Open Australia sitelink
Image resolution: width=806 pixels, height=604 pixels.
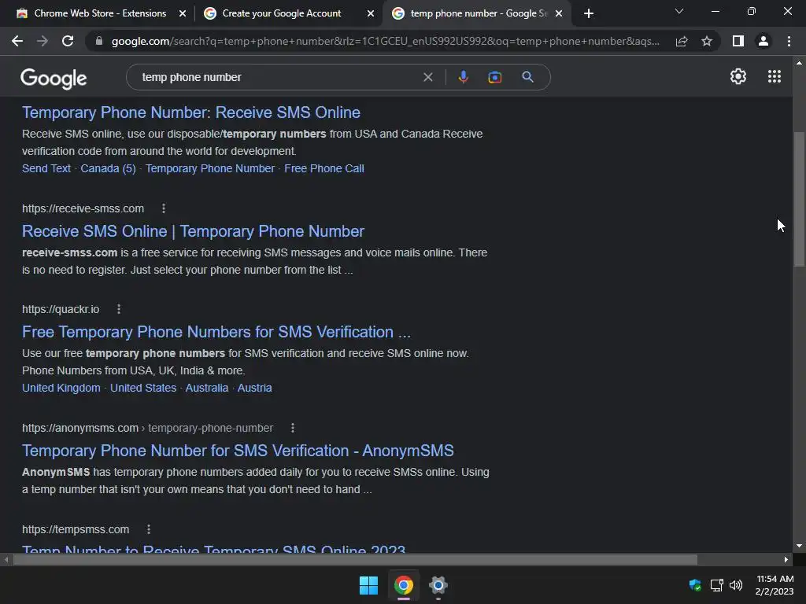tap(207, 388)
